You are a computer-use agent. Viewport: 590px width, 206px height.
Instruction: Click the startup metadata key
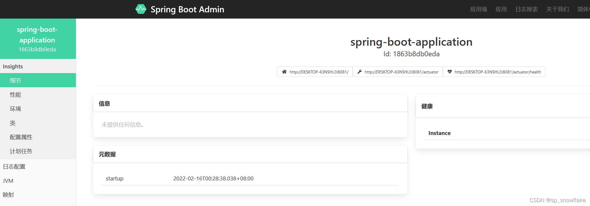[114, 178]
